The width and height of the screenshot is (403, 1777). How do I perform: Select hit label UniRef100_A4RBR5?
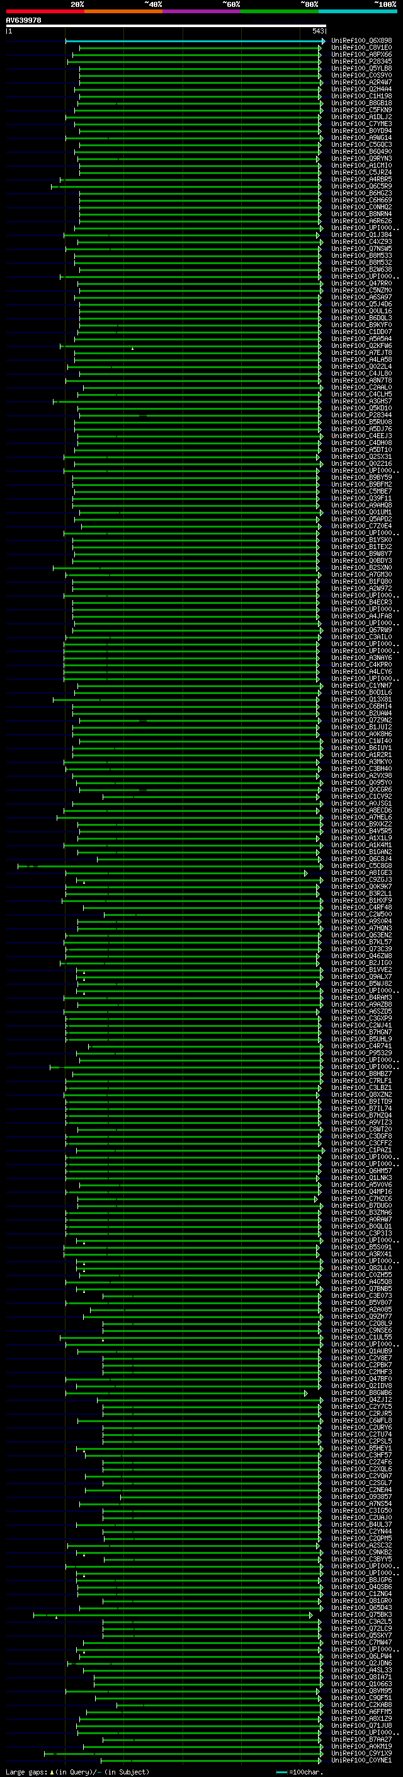pos(361,180)
